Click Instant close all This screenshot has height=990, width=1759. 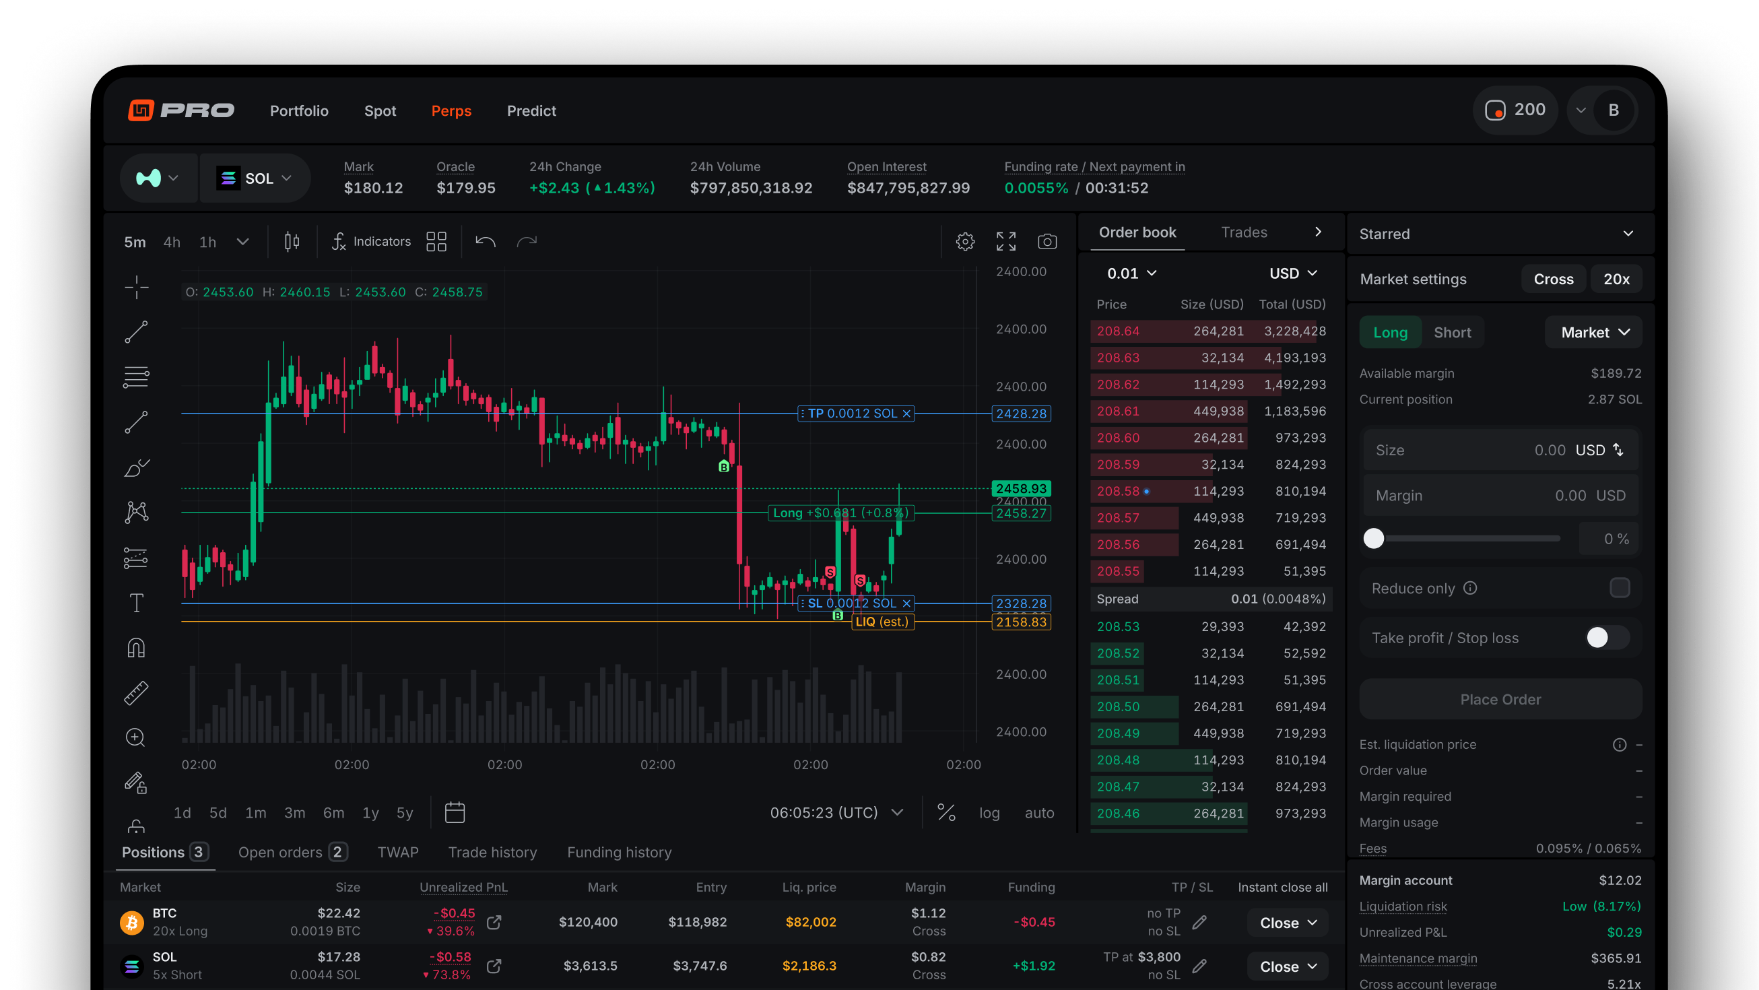(x=1282, y=888)
